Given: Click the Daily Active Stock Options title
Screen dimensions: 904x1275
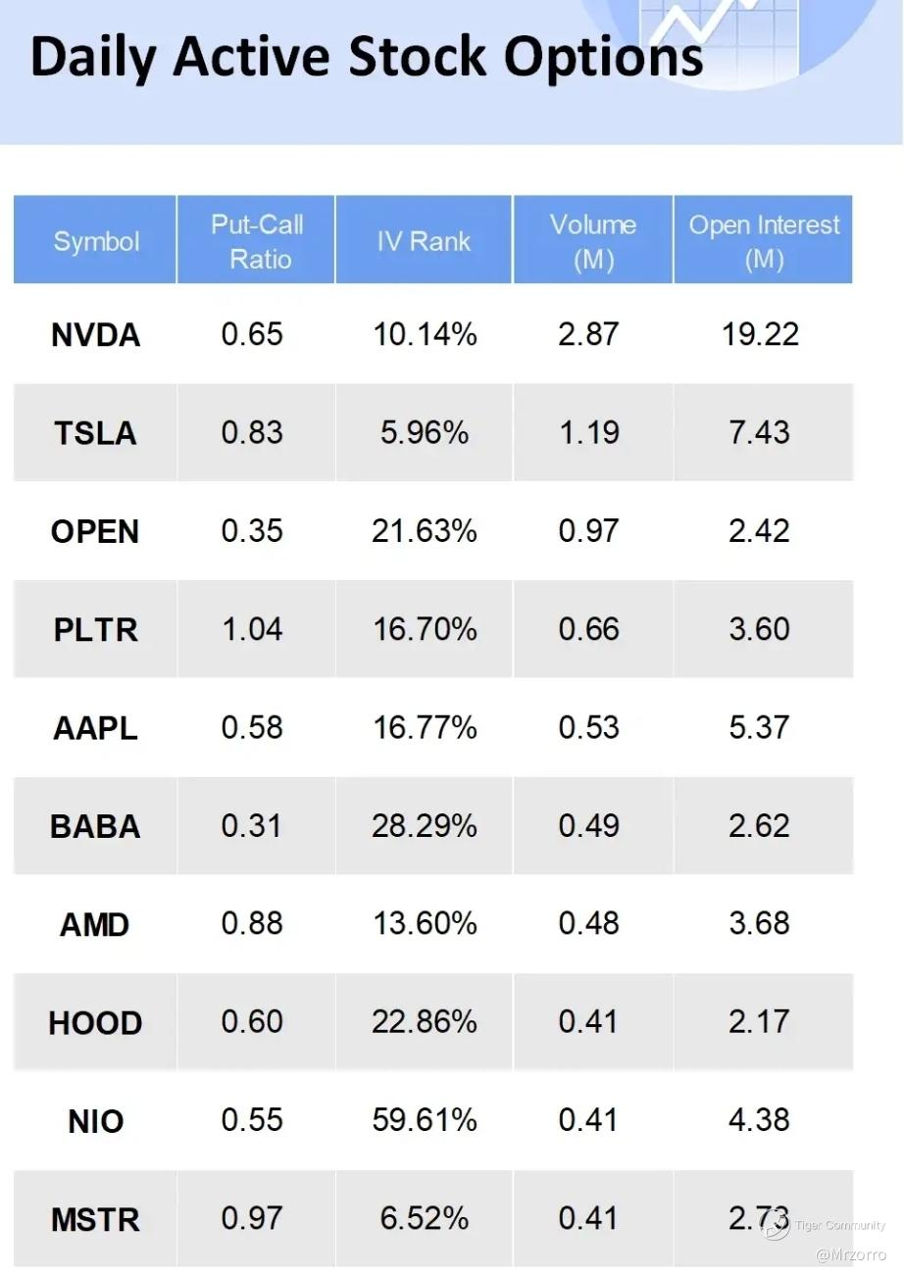Looking at the screenshot, I should (x=367, y=57).
